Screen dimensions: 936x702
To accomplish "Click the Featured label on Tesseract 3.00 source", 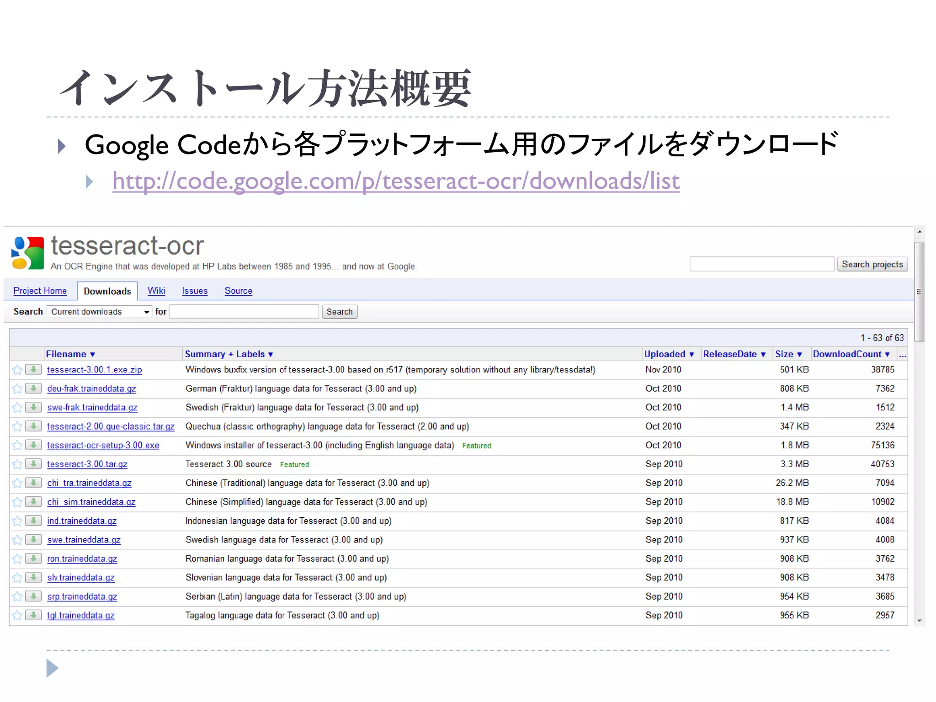I will coord(294,465).
